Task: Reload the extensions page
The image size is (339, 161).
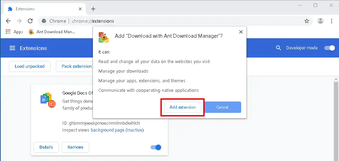Action: (30, 21)
